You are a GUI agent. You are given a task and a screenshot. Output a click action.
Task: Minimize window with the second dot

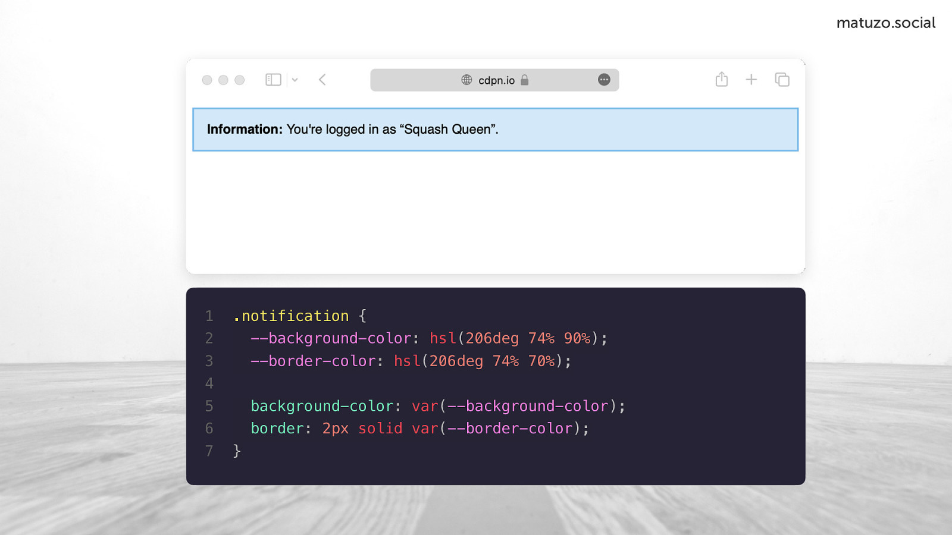click(x=223, y=80)
